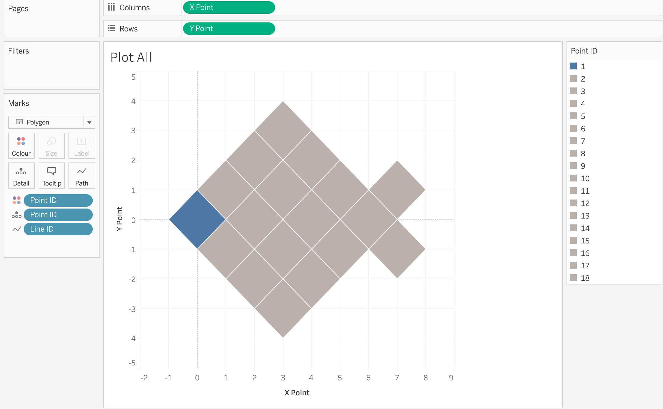Click the Label marks card

(x=82, y=146)
